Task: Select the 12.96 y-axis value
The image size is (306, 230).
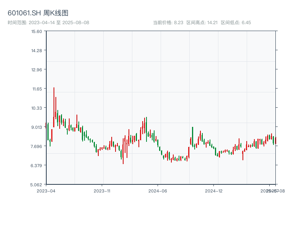Action: pos(37,69)
